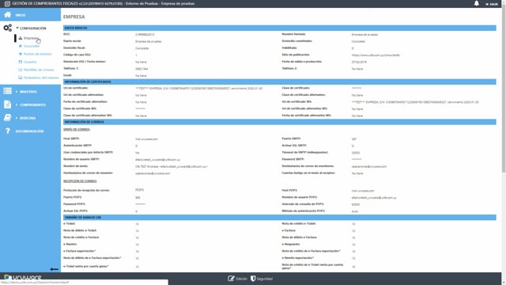Image resolution: width=506 pixels, height=285 pixels.
Task: Click the Envío de correos subheading
Action: coord(77,130)
